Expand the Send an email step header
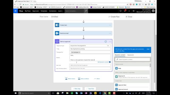 click(84, 33)
